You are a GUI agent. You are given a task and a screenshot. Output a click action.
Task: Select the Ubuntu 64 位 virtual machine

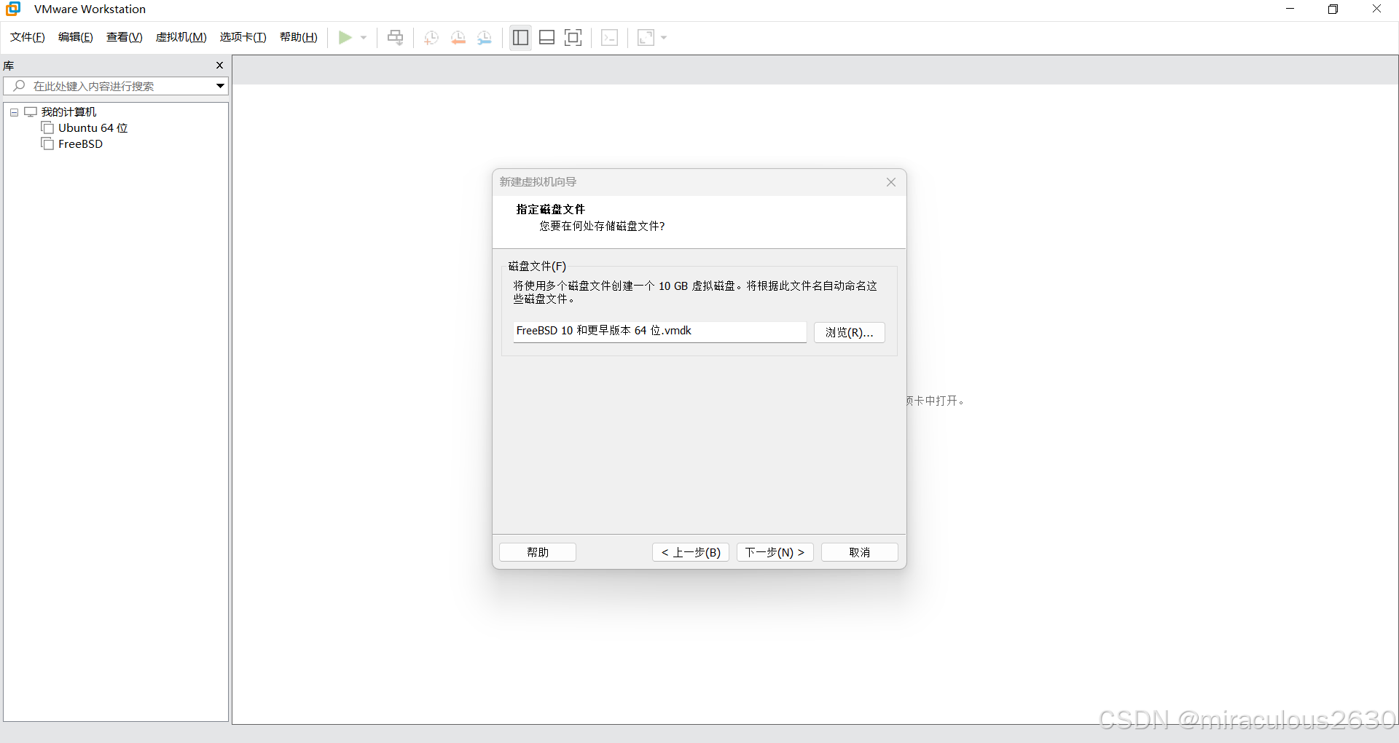[x=93, y=128]
